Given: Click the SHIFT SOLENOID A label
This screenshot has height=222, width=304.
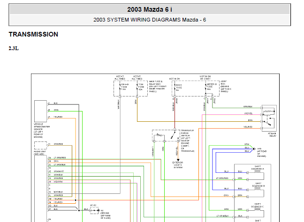Looking at the screenshot, I should (x=258, y=168).
